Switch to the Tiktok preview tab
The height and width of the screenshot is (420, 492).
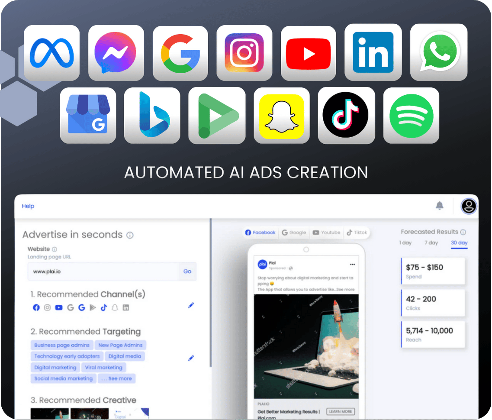(x=357, y=233)
